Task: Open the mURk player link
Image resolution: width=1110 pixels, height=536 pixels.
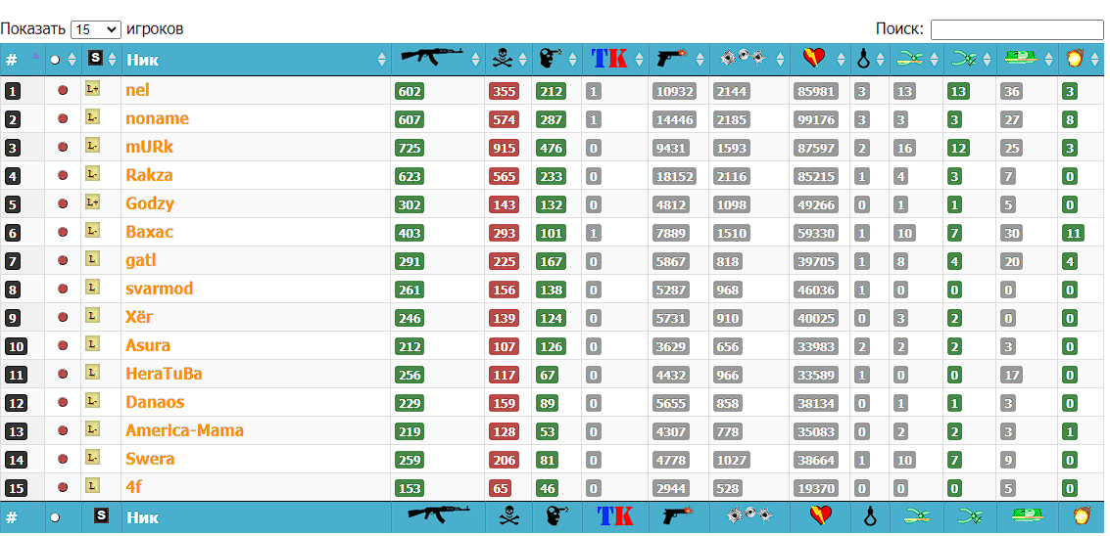Action: click(149, 147)
